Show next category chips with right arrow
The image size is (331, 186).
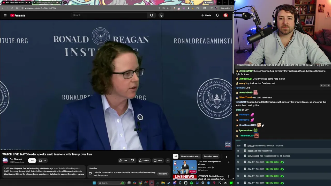227,157
